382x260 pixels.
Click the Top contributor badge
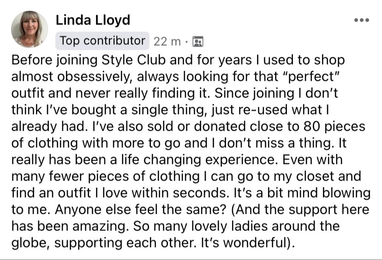(x=102, y=41)
